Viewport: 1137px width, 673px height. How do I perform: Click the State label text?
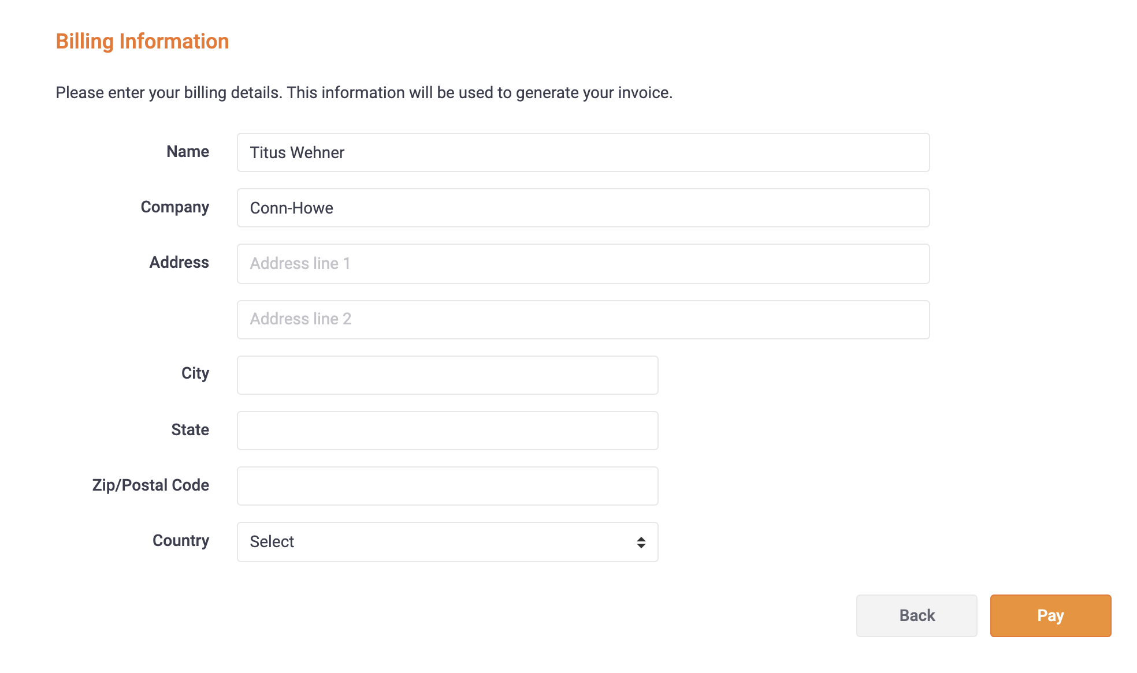(190, 429)
